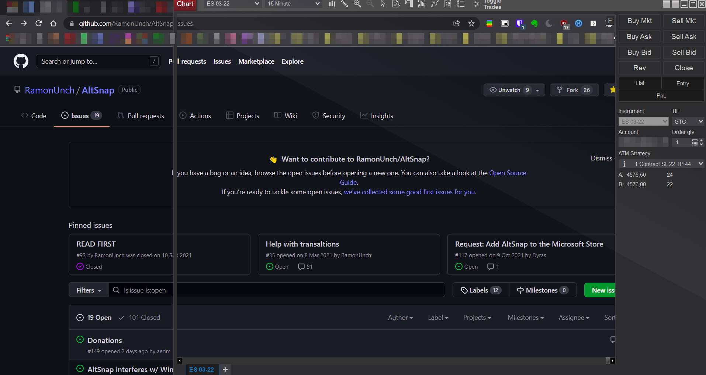Open the Insights tab
The height and width of the screenshot is (375, 706).
pos(377,116)
